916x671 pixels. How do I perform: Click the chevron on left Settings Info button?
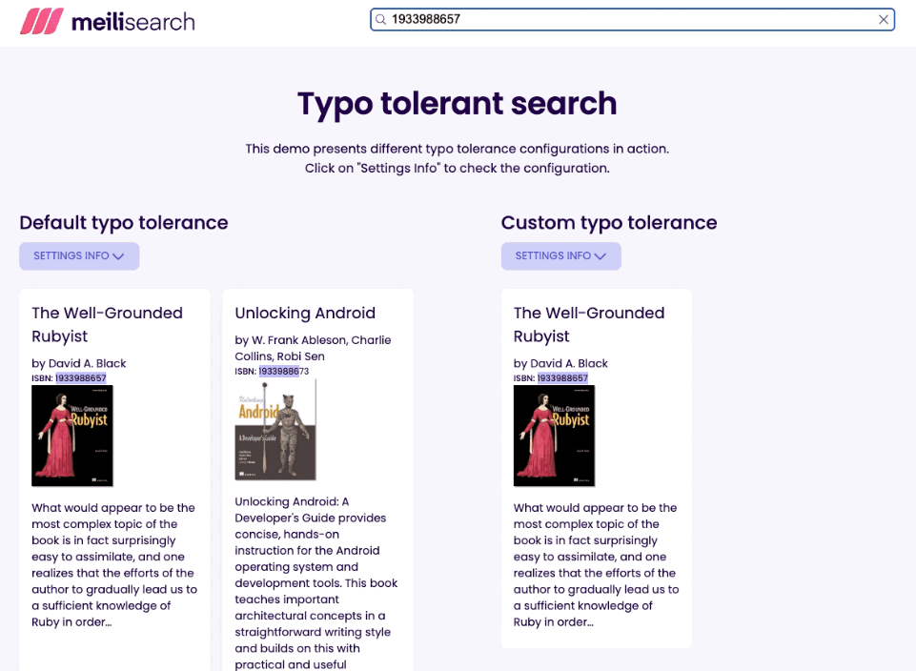(118, 255)
